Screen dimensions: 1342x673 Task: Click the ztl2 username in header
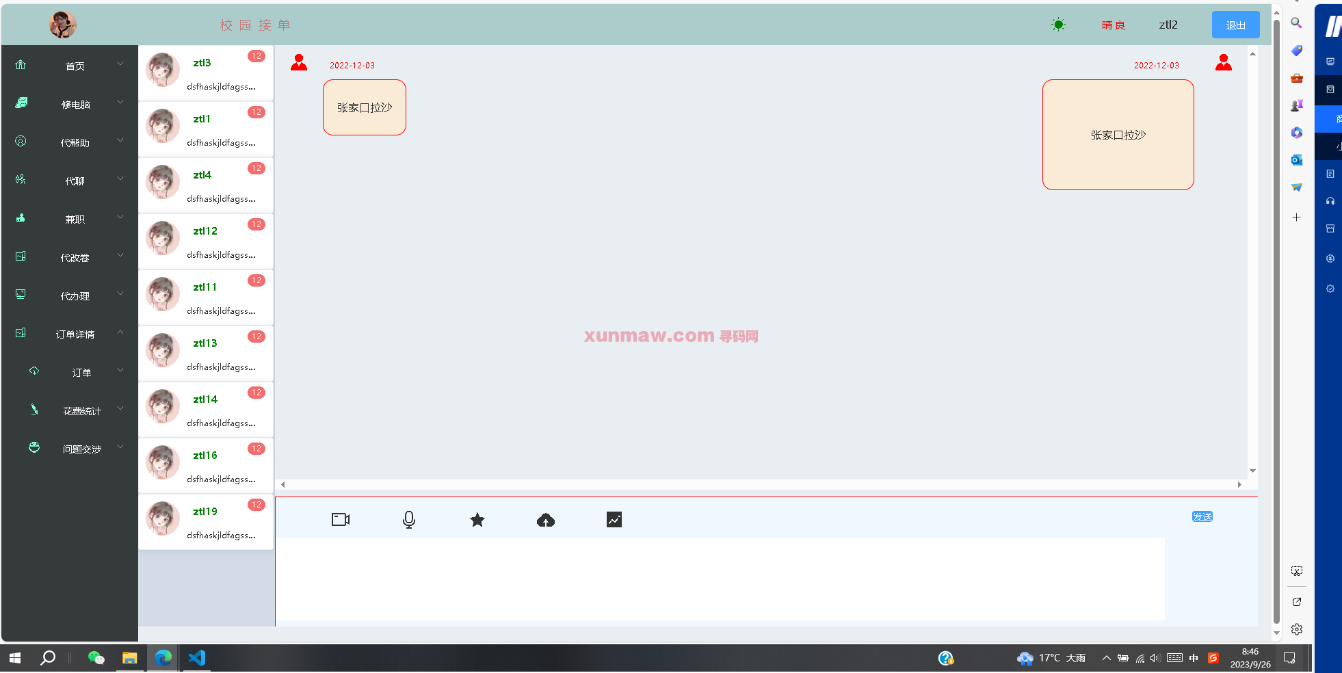click(x=1168, y=25)
